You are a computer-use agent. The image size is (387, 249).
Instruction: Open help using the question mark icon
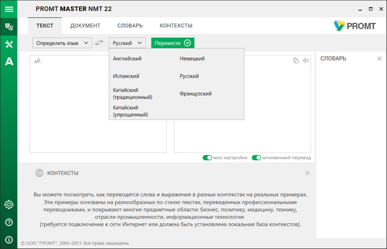coord(8,222)
